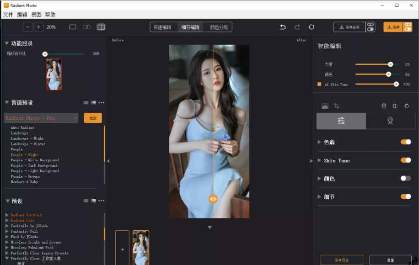Click the reset circular arrow in the top toolbar

point(312,27)
